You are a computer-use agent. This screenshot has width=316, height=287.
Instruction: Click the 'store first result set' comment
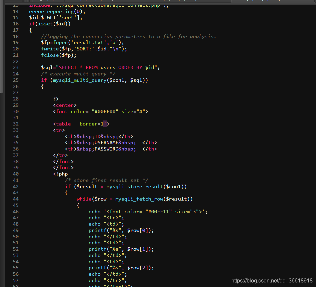pos(106,180)
